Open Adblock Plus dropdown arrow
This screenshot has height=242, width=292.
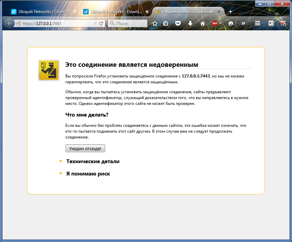coord(221,23)
